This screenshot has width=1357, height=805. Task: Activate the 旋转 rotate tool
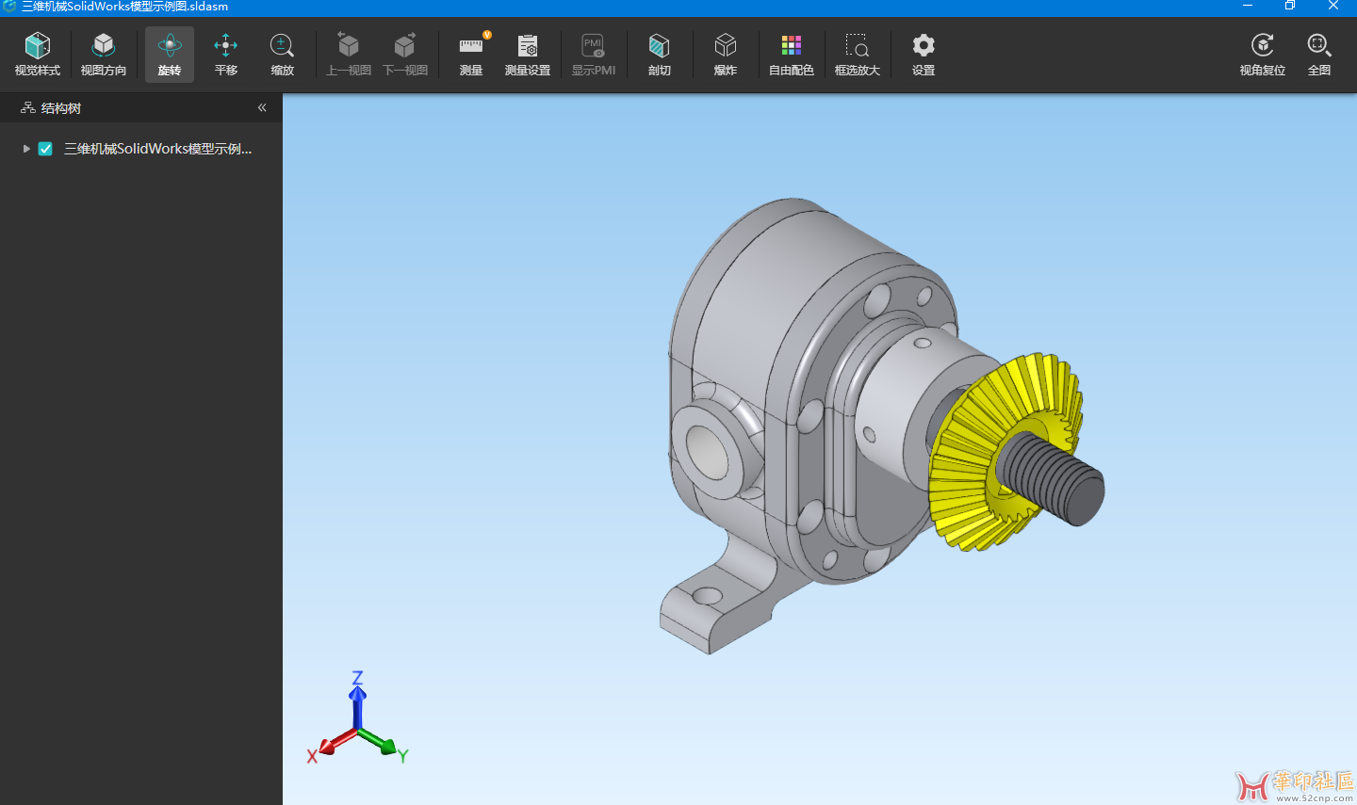tap(170, 55)
